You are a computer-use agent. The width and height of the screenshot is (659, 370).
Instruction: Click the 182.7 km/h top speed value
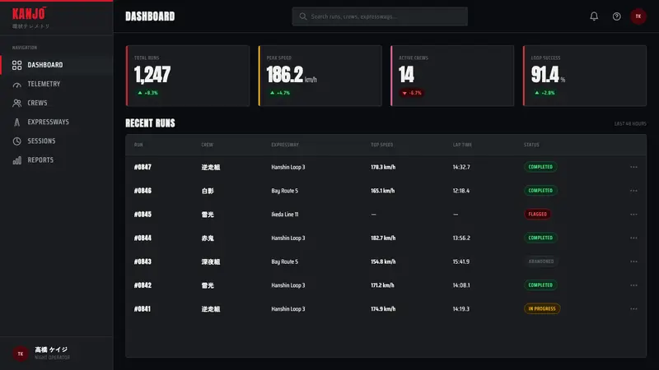pos(383,238)
